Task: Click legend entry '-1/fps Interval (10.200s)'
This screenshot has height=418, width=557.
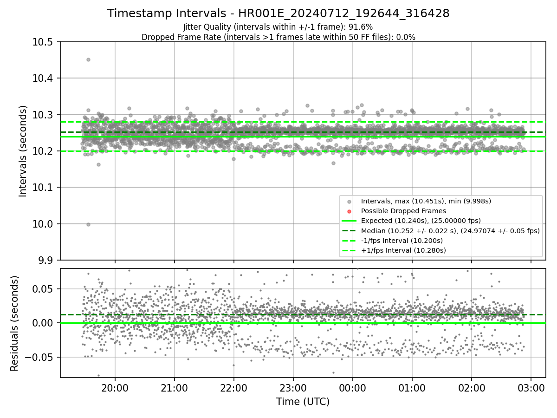Action: click(x=402, y=241)
